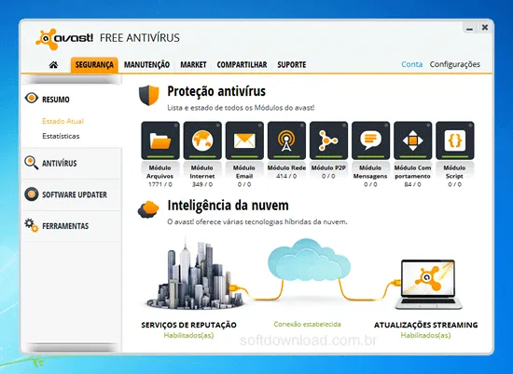Open the Antivírus sidebar section
Screen dimensions: 513x374
coord(59,163)
